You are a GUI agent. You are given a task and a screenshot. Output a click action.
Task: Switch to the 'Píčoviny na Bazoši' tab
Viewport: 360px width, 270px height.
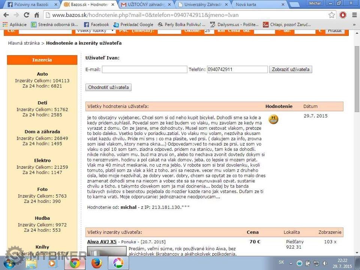pos(31,5)
